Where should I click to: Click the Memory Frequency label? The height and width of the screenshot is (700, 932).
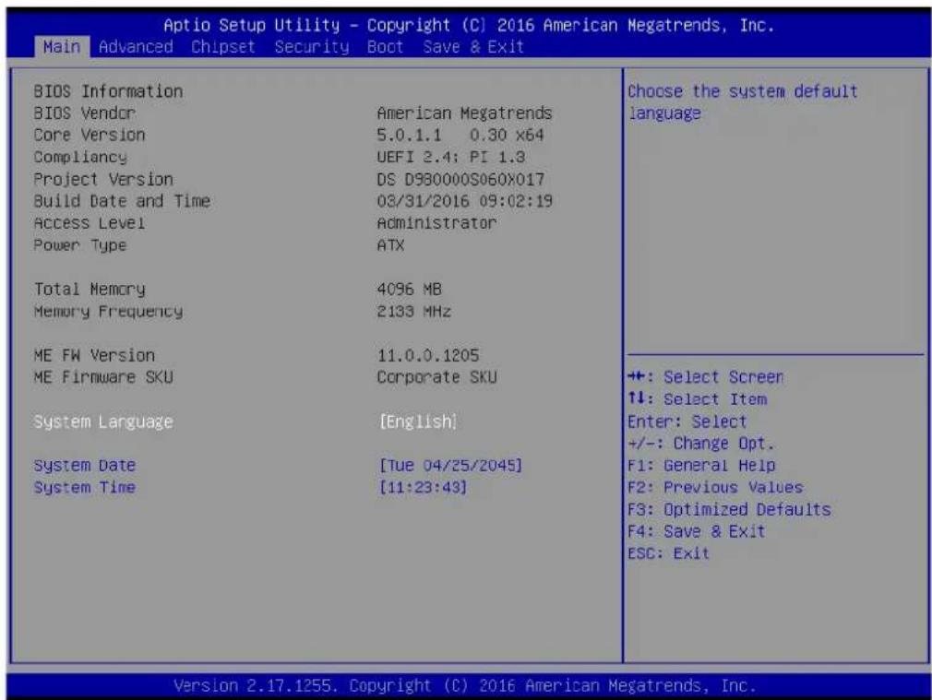click(x=108, y=312)
